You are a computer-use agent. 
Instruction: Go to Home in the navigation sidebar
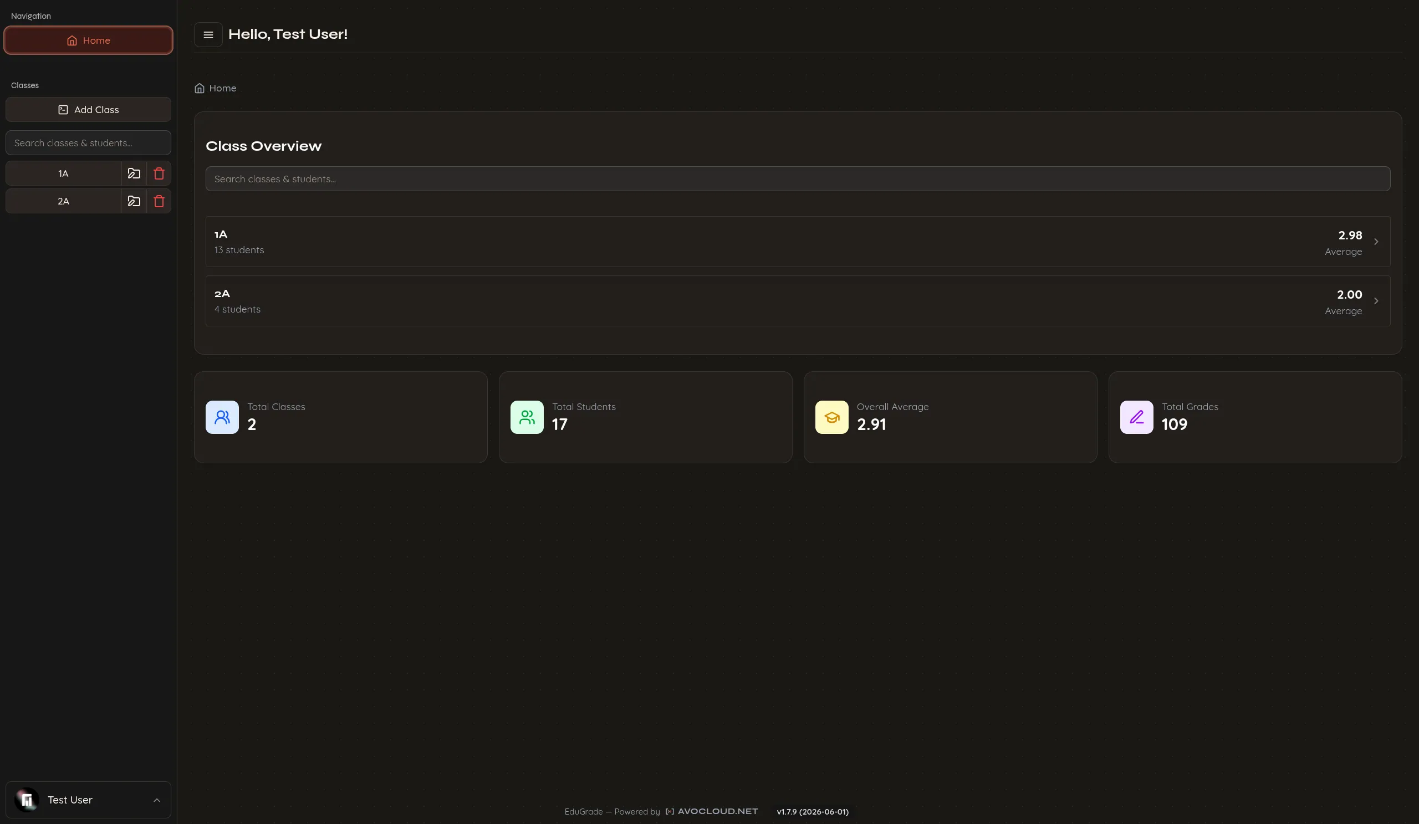pos(88,40)
